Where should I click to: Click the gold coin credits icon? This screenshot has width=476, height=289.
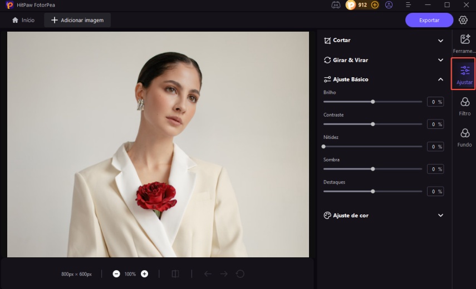coord(351,5)
